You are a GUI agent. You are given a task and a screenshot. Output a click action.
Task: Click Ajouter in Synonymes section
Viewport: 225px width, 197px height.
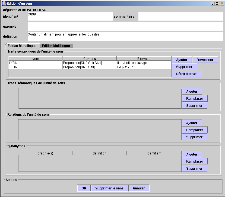[x=192, y=154]
